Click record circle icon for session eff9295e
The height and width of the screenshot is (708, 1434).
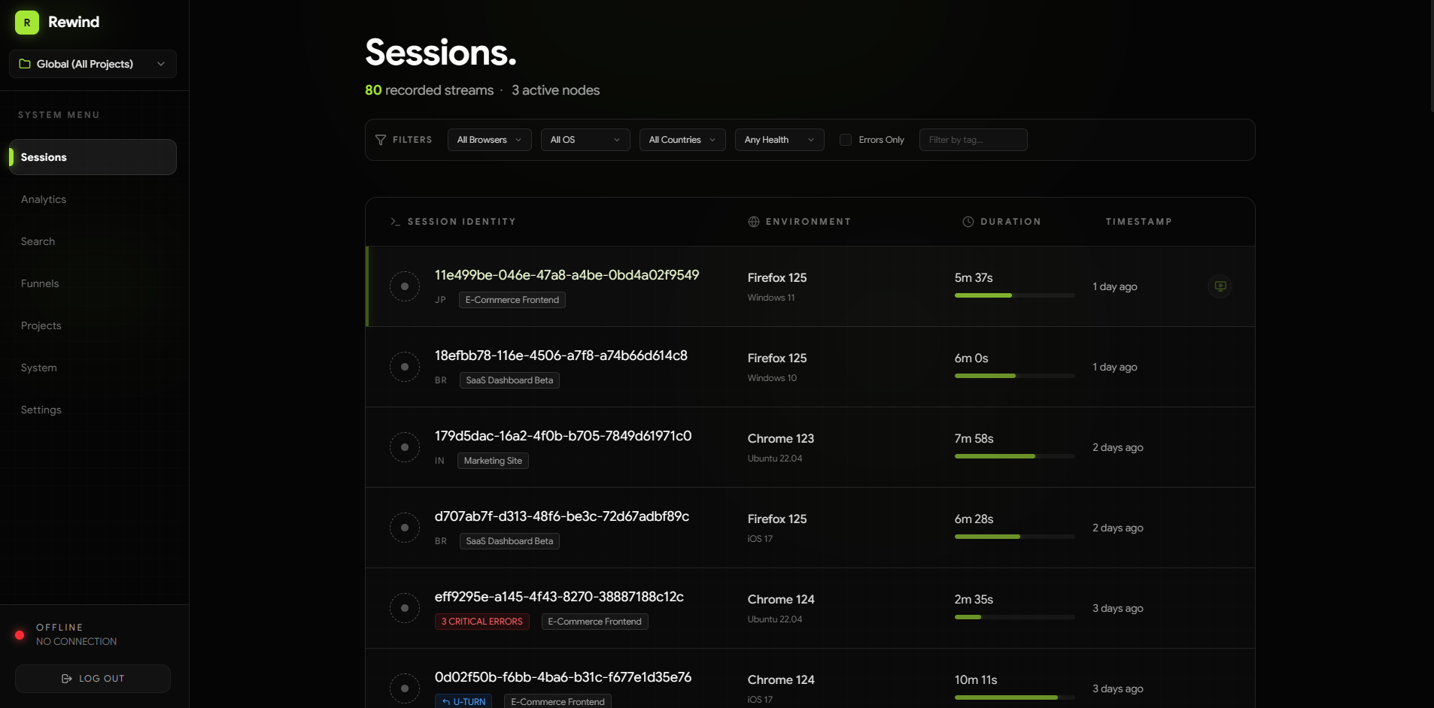[405, 608]
